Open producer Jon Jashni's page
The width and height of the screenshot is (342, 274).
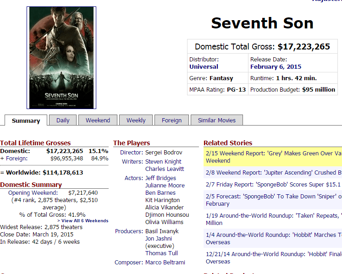pyautogui.click(x=159, y=238)
